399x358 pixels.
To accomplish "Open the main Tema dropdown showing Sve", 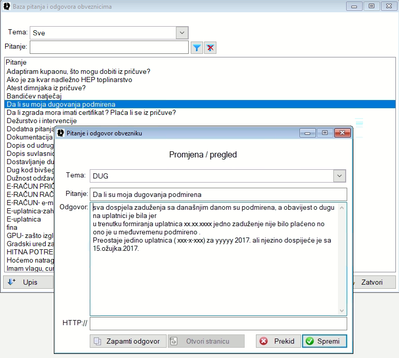I will point(182,33).
